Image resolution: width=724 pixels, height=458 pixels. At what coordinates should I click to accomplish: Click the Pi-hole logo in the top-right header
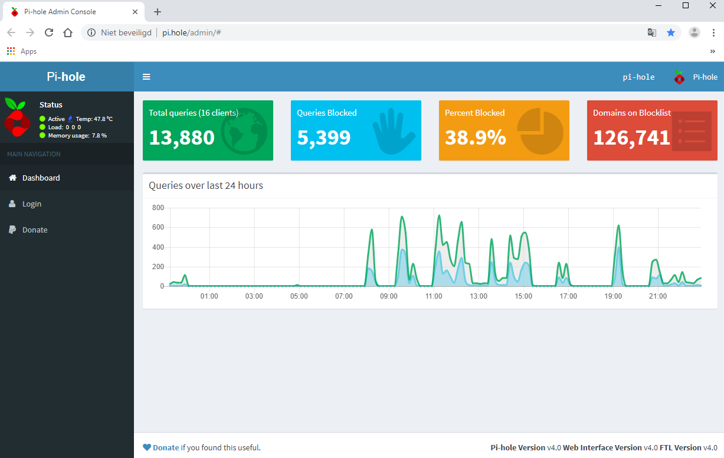[679, 77]
